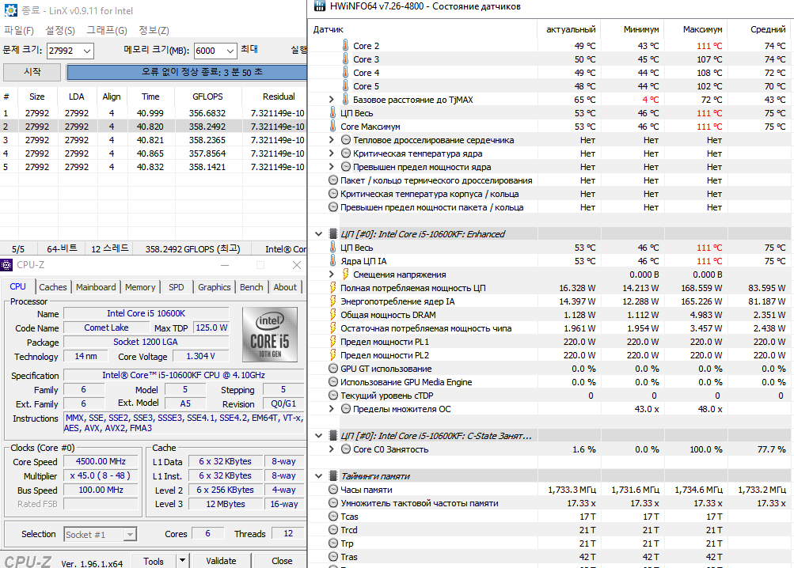Viewport: 794px width, 568px height.
Task: Click the Intel Core i5 logo in CPU-Z
Action: 270,335
